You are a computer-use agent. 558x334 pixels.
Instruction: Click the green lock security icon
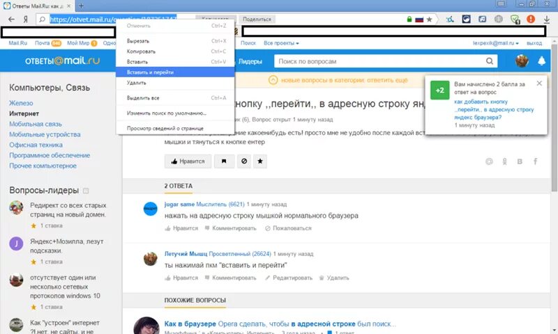pos(409,19)
